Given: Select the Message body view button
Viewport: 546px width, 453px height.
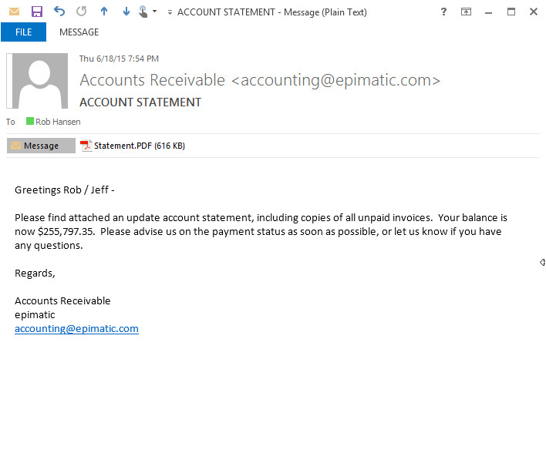Looking at the screenshot, I should pos(41,146).
